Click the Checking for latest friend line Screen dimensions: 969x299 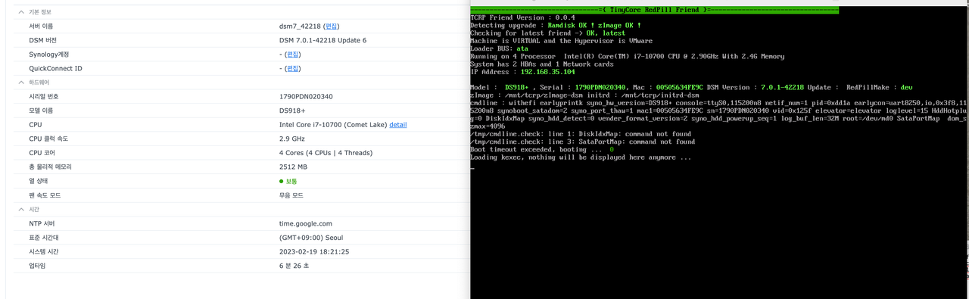548,33
